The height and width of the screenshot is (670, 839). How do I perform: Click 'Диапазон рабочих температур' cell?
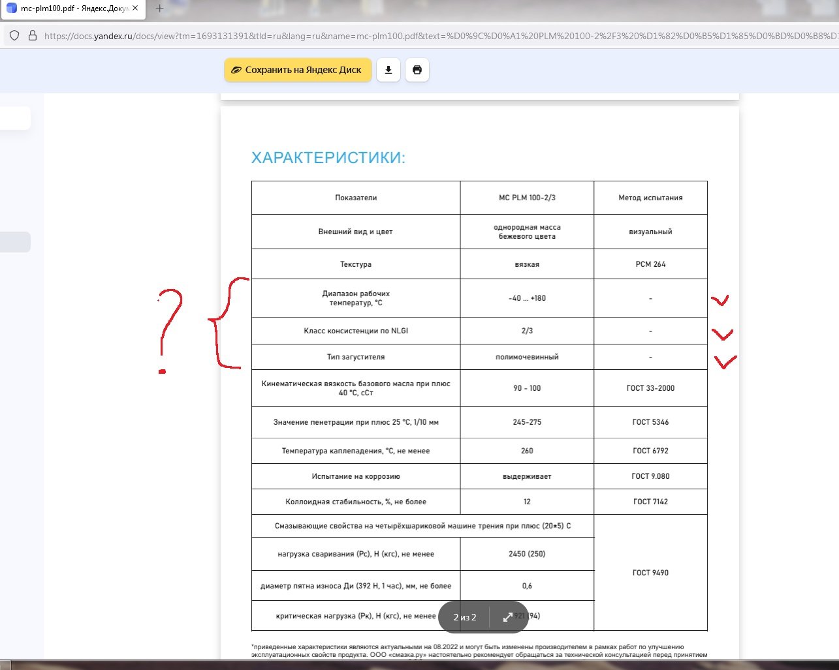[x=356, y=298]
